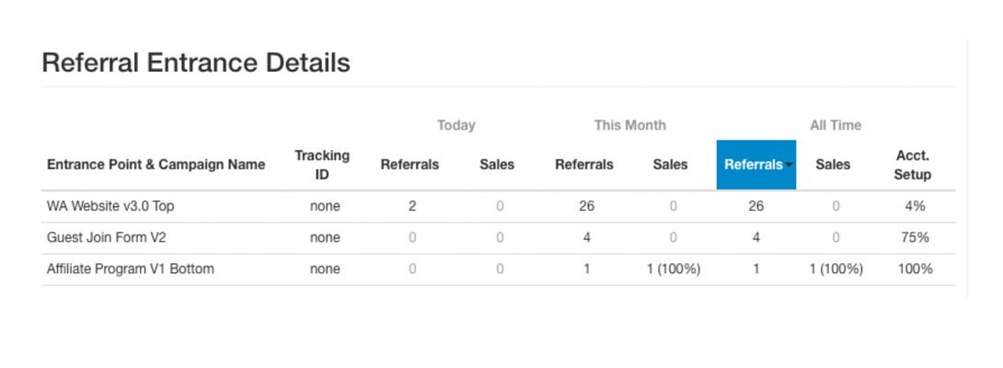Sort by Acct. Setup column header

click(912, 165)
